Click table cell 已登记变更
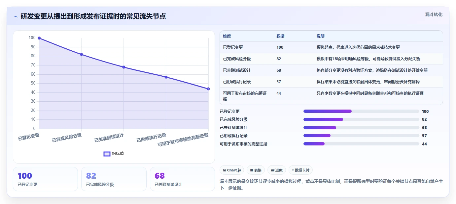 [233, 47]
